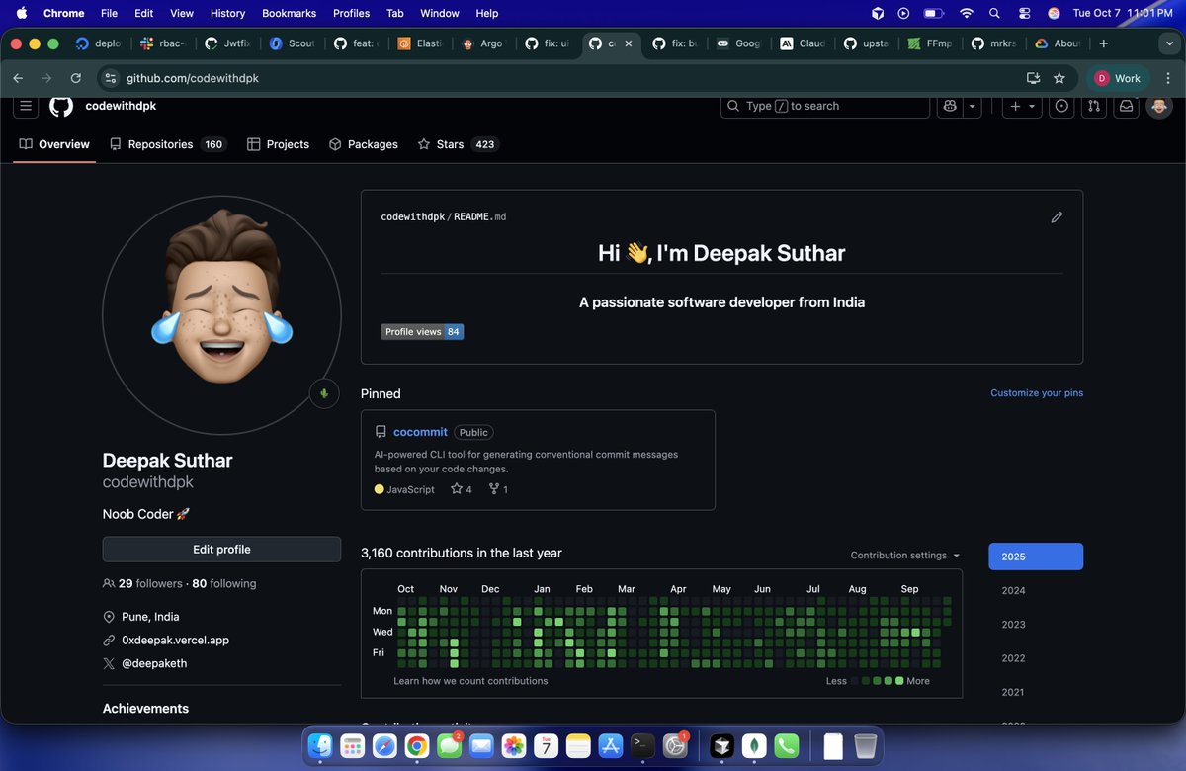1186x771 pixels.
Task: Click the X icon next to @deepaketh
Action: [x=109, y=663]
